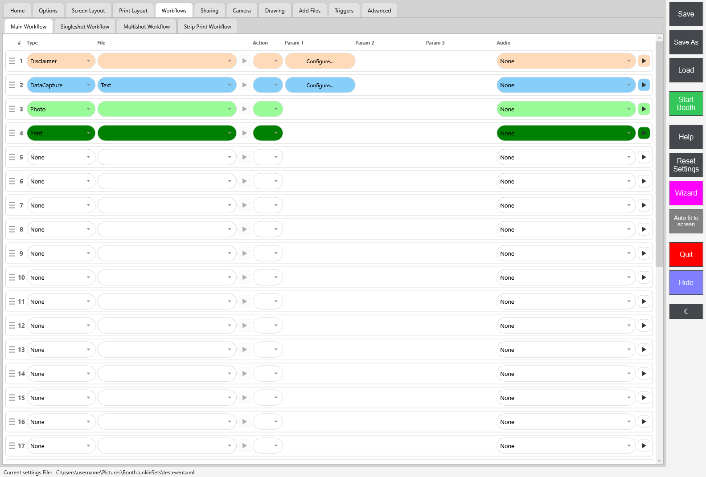Play audio for row 1 Disclaimer
The image size is (706, 477).
[644, 61]
